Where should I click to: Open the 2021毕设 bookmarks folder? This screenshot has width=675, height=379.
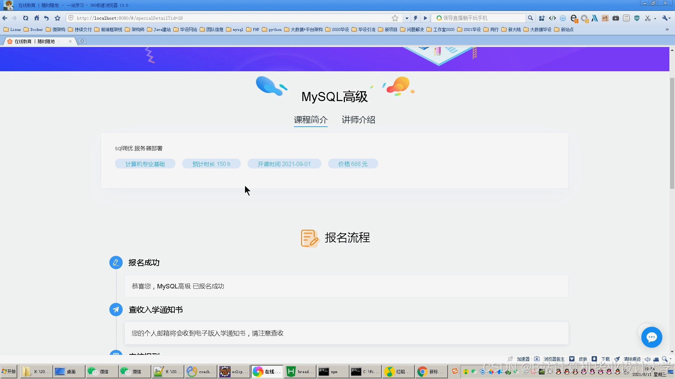tap(469, 29)
